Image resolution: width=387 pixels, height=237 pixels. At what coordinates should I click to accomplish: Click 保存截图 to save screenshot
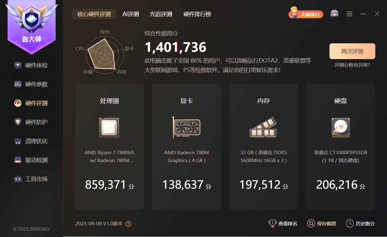click(x=322, y=223)
